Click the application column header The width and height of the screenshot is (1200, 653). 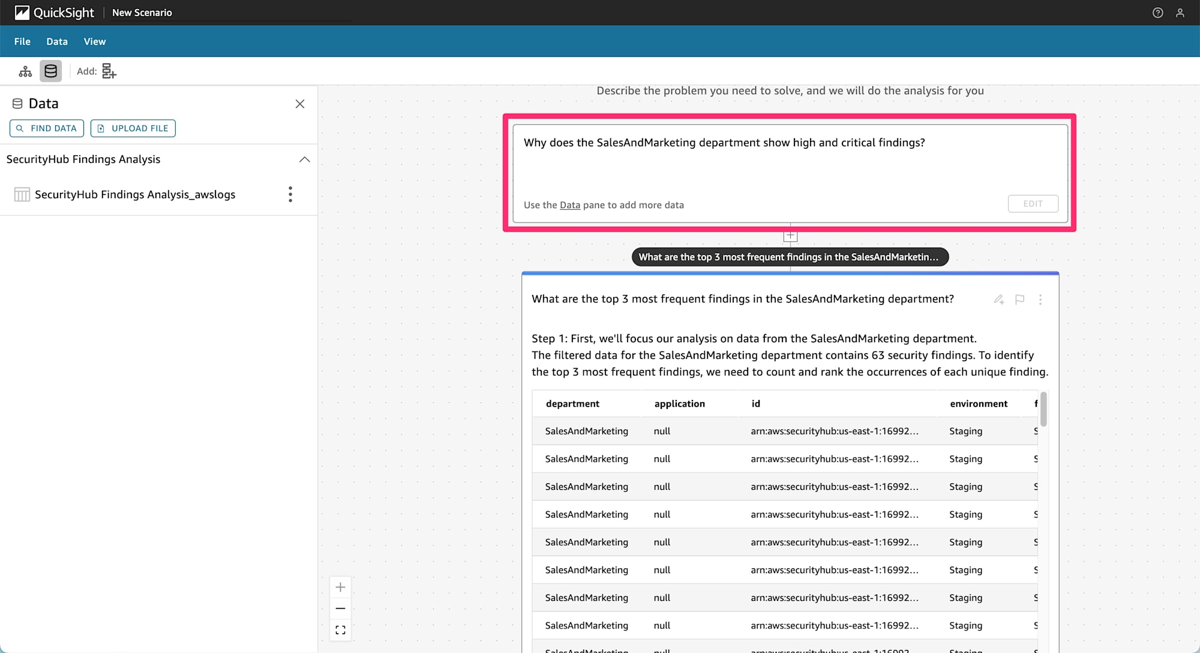point(680,404)
